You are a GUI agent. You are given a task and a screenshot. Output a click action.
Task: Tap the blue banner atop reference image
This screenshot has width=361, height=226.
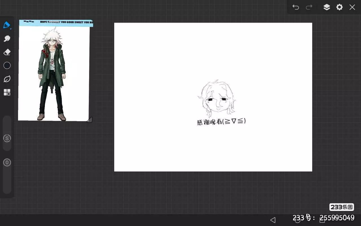pos(56,23)
